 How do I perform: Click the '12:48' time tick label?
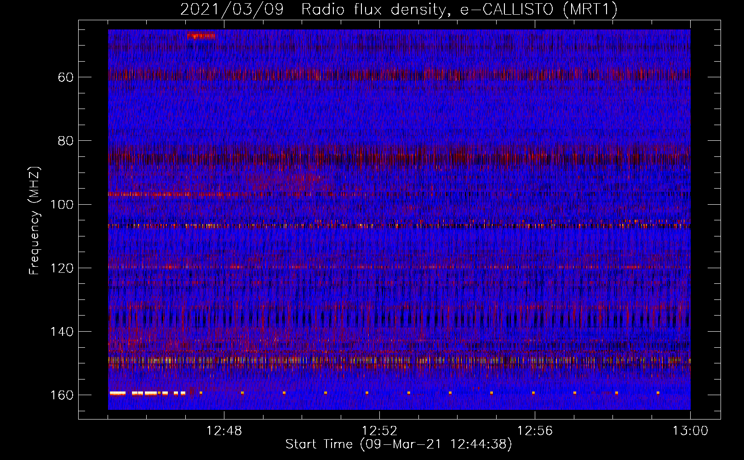point(224,431)
